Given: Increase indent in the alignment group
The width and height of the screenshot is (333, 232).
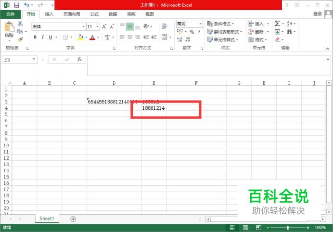Looking at the screenshot, I should (154, 37).
